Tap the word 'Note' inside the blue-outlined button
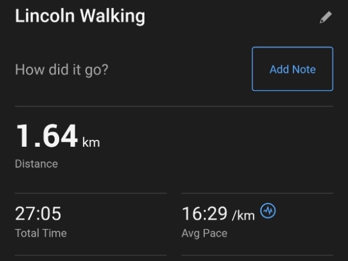 (304, 70)
